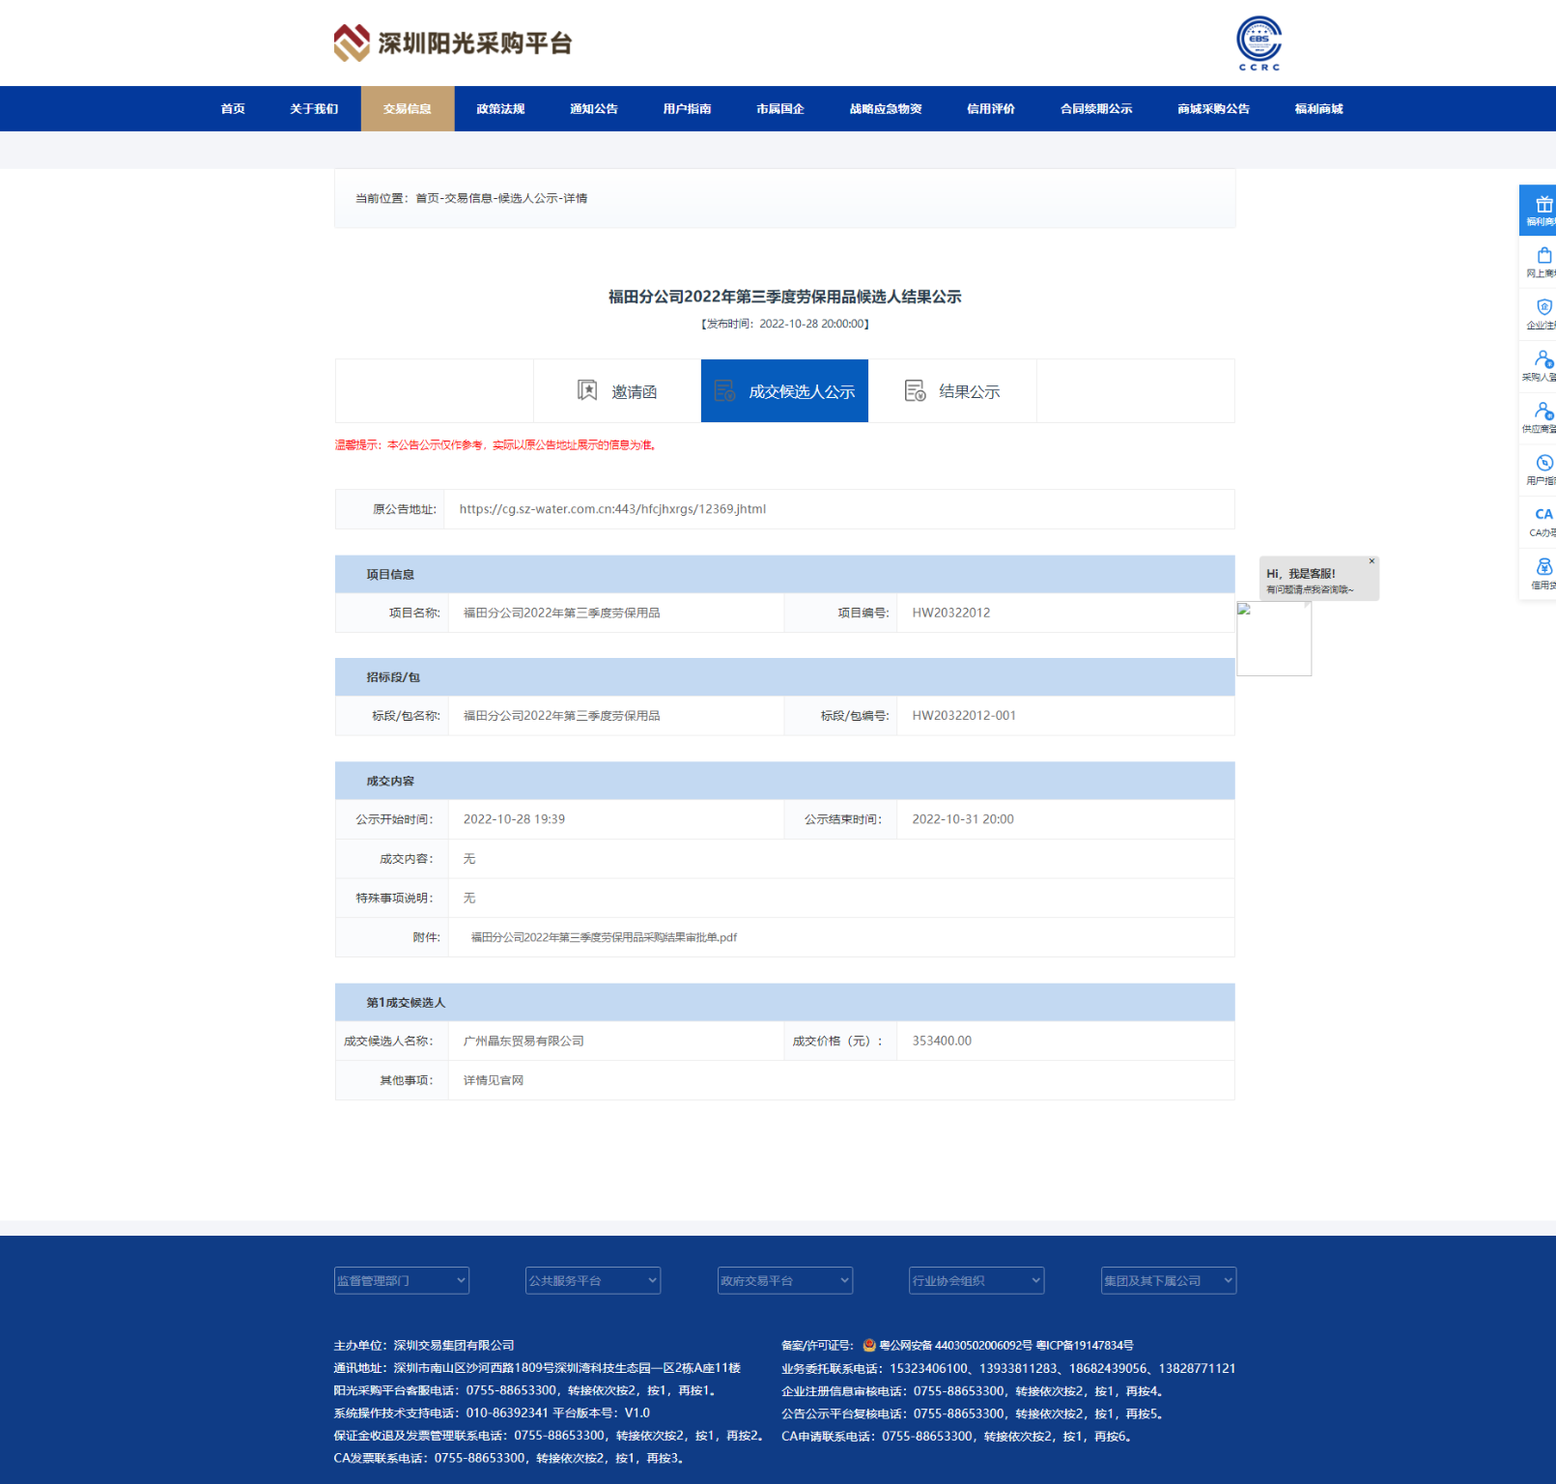Open 企业注册 shield icon in sidebar
The height and width of the screenshot is (1484, 1556).
pyautogui.click(x=1543, y=308)
